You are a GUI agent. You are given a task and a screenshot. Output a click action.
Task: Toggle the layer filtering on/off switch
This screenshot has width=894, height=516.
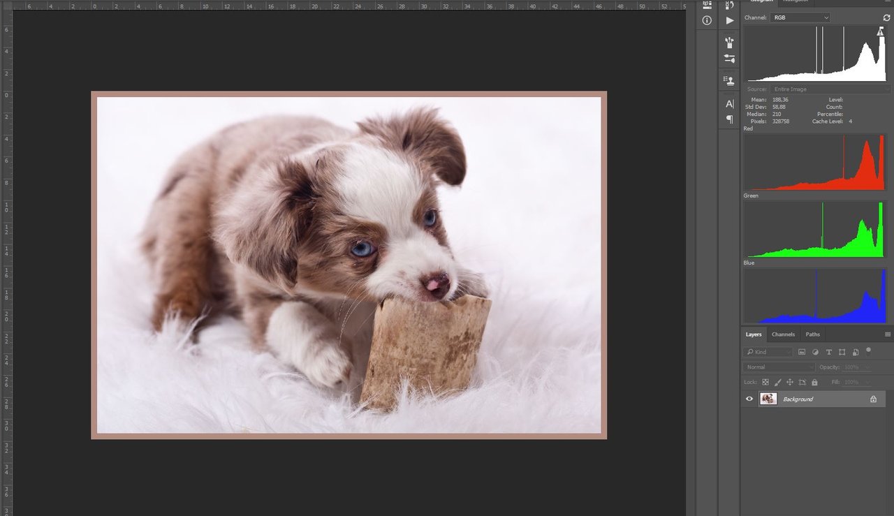pos(868,351)
